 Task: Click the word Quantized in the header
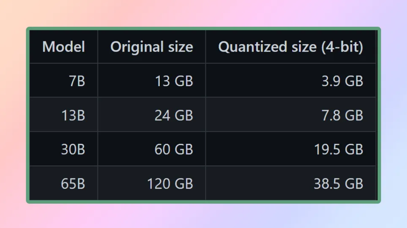pos(252,47)
